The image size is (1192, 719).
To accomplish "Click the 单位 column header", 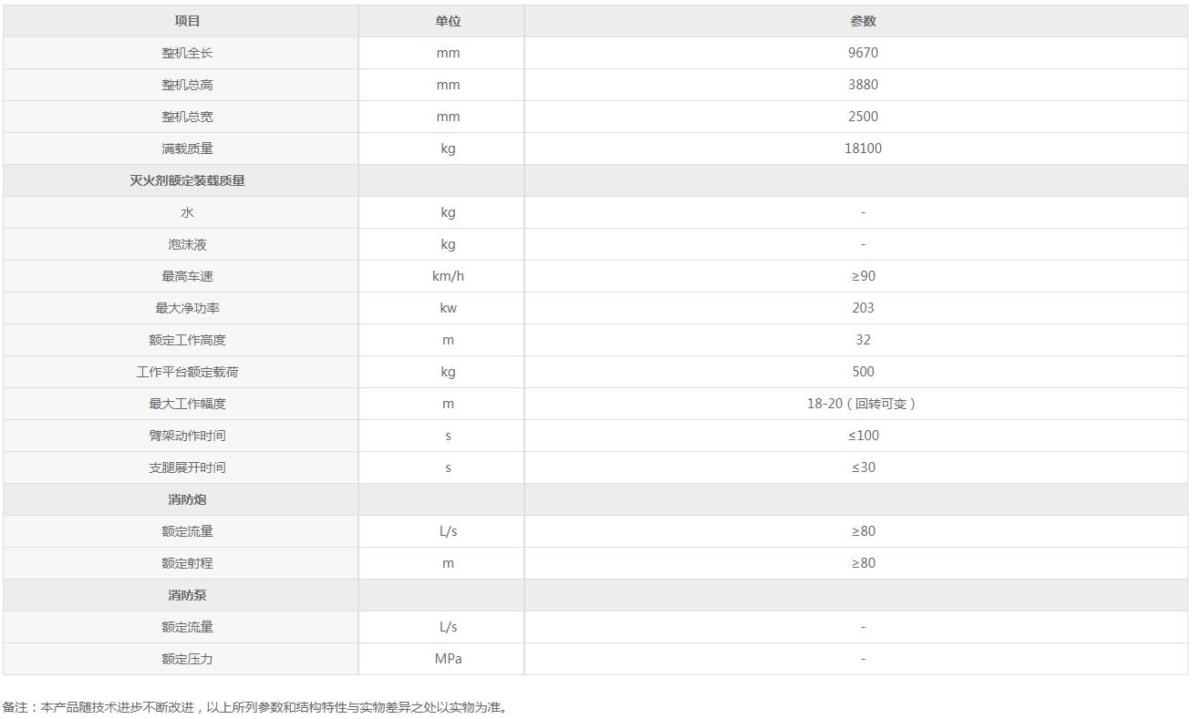I will point(448,21).
